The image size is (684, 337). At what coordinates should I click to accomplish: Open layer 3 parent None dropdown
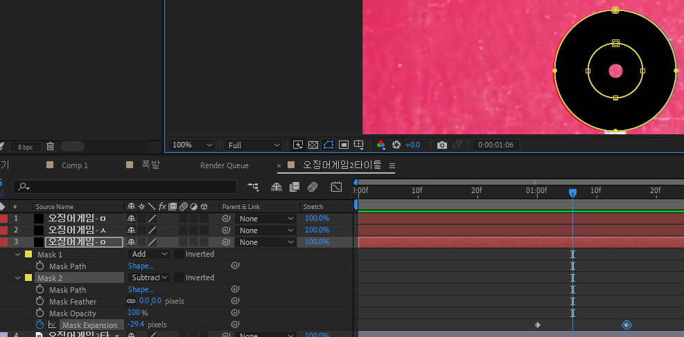(266, 242)
